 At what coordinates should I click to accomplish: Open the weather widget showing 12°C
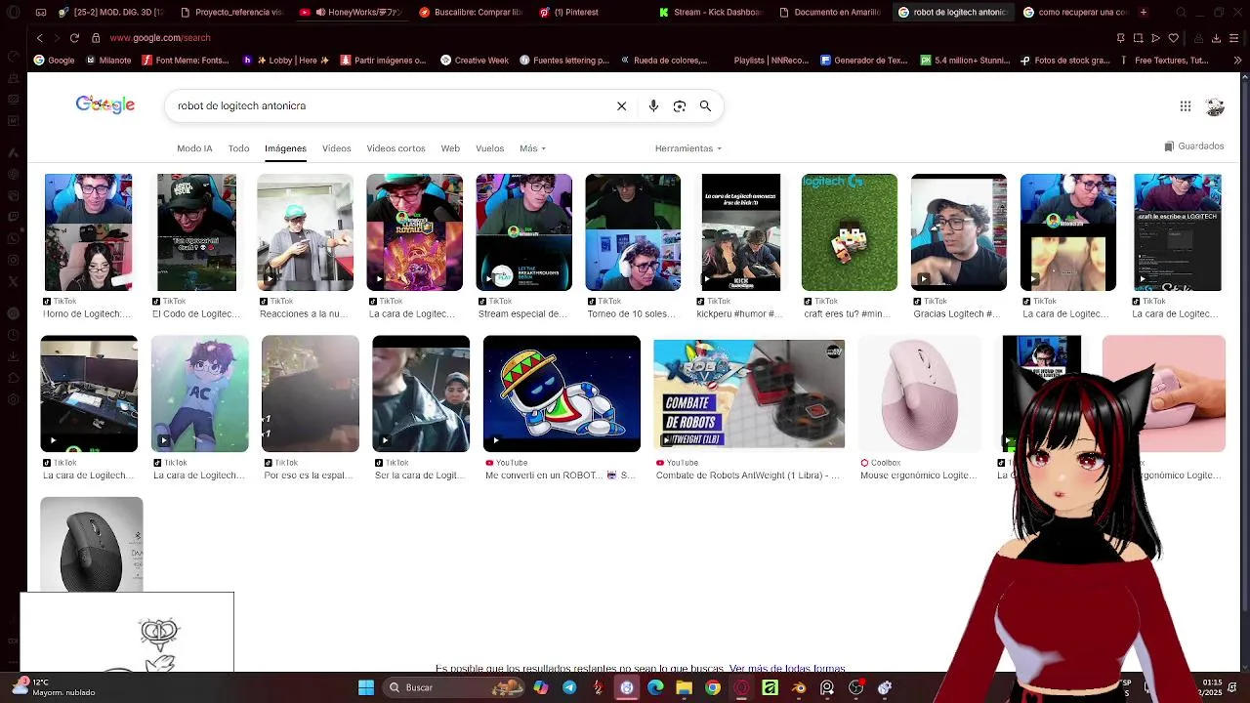click(54, 687)
